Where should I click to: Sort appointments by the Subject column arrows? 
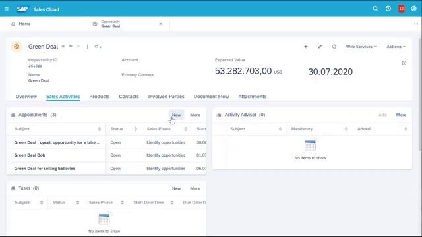[100, 129]
